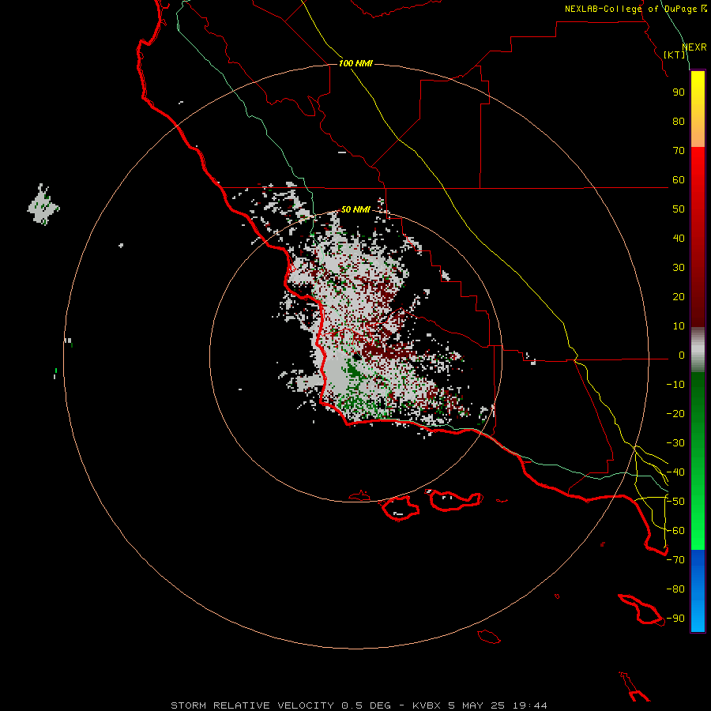Select the 0 knot scale label
711x711 pixels.
point(682,355)
